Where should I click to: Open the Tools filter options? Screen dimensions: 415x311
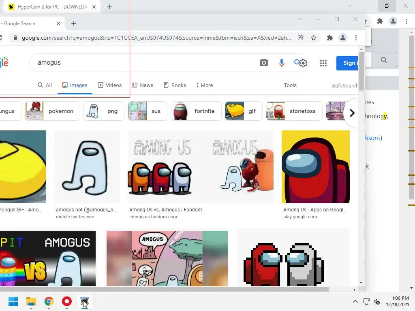tap(290, 85)
